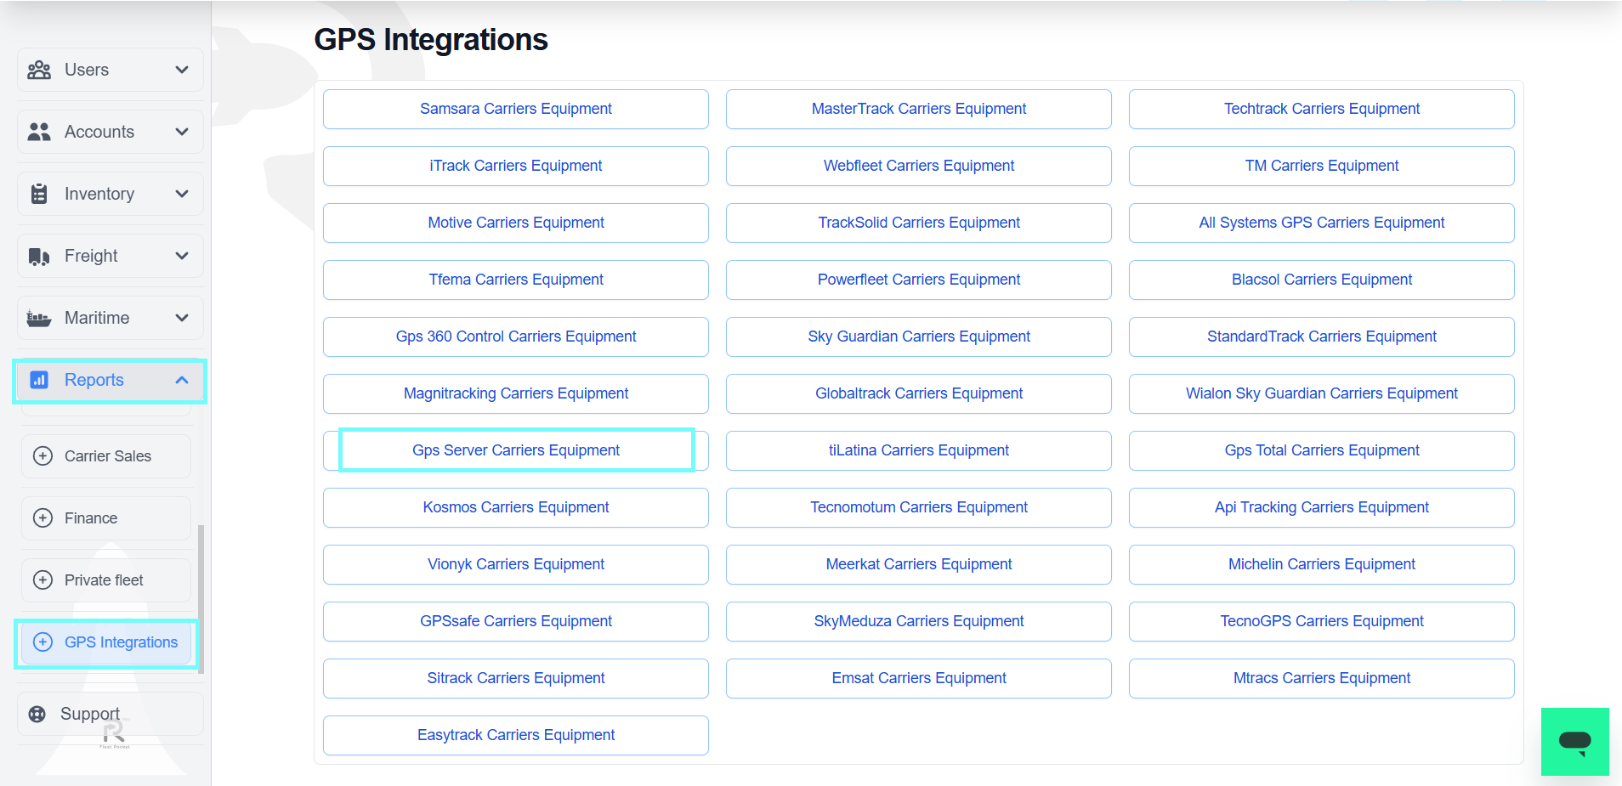
Task: Select the Inventory clipboard icon
Action: coord(39,194)
